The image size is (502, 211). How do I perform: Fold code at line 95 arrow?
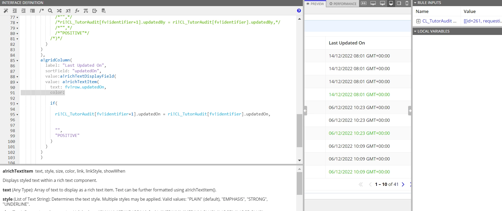point(17,115)
